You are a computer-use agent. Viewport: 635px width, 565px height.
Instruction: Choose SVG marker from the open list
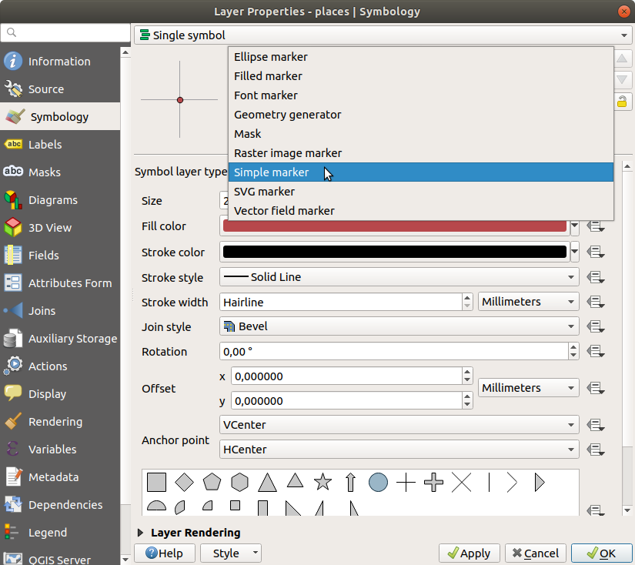(x=264, y=191)
